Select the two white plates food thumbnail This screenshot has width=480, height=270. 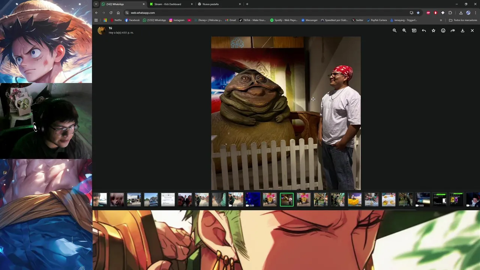pos(388,199)
